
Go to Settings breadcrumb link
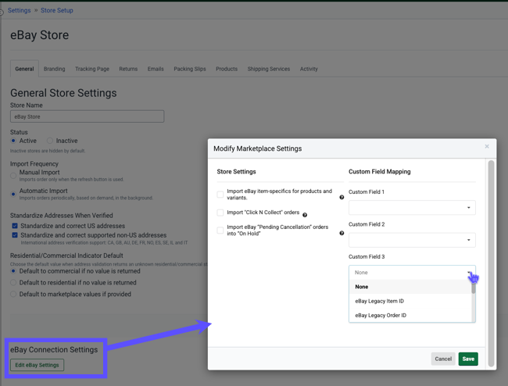(19, 10)
